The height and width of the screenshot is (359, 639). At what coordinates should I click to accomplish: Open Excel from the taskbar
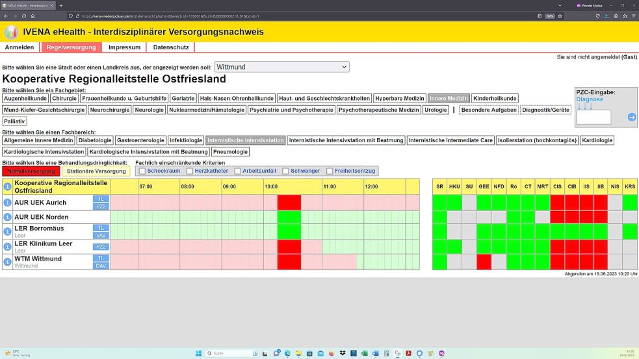click(x=364, y=353)
